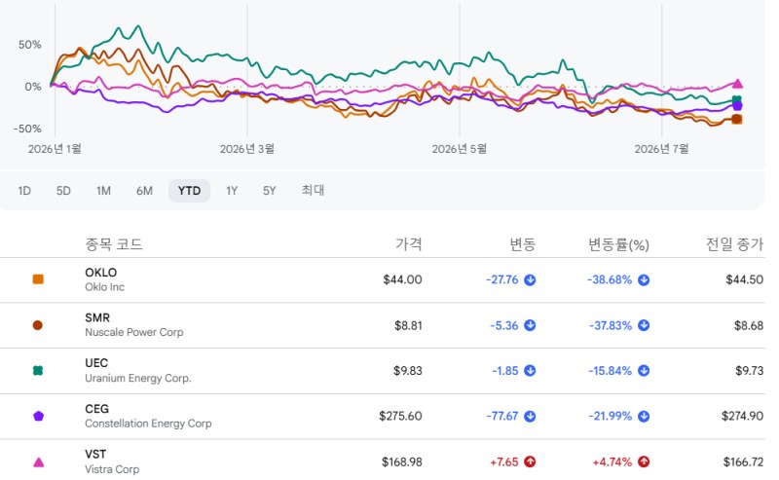The image size is (779, 480).
Task: Click UEC previous close $9.73
Action: pos(749,371)
